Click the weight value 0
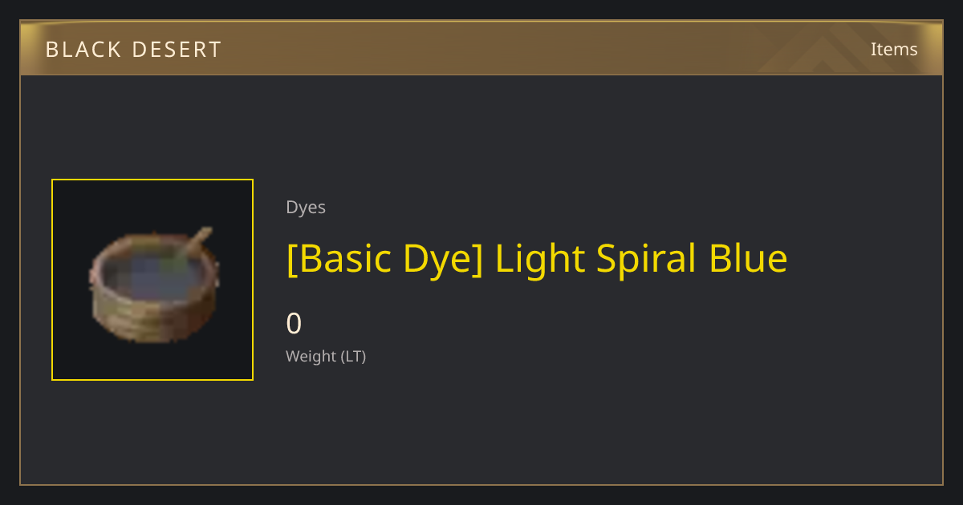 click(294, 324)
